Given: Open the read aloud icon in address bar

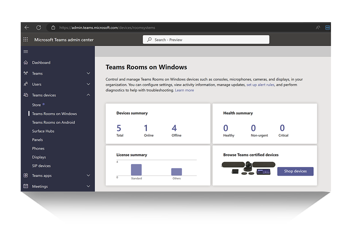Looking at the screenshot, I should point(318,27).
